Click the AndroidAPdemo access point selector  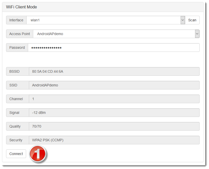pyautogui.click(x=114, y=34)
